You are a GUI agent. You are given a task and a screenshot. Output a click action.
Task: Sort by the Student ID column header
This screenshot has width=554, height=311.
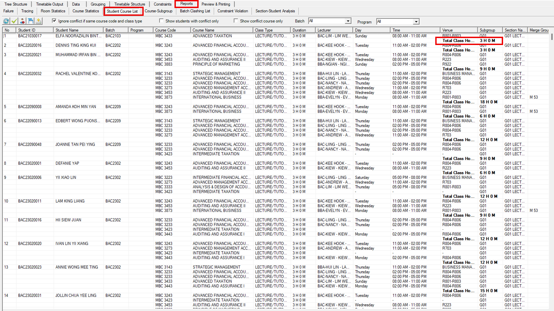click(x=35, y=30)
